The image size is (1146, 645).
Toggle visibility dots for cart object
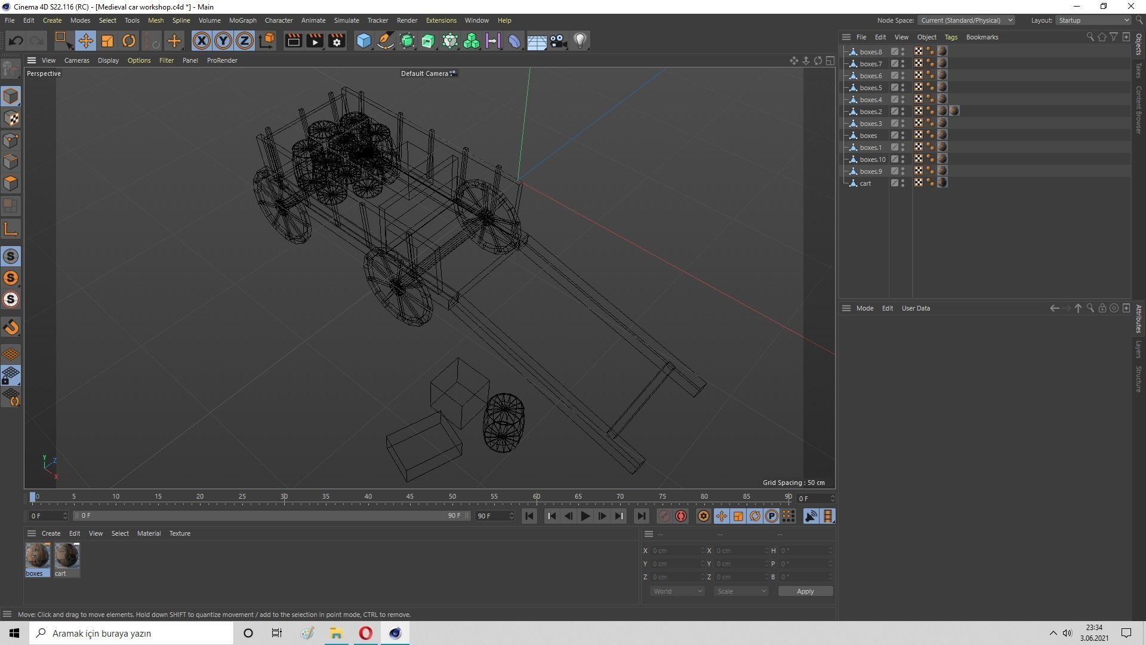pyautogui.click(x=903, y=183)
